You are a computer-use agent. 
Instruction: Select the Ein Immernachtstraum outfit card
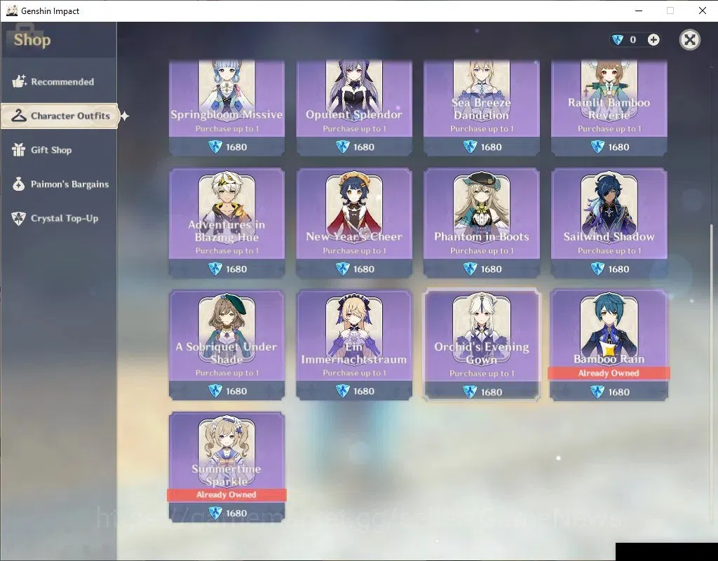point(354,345)
